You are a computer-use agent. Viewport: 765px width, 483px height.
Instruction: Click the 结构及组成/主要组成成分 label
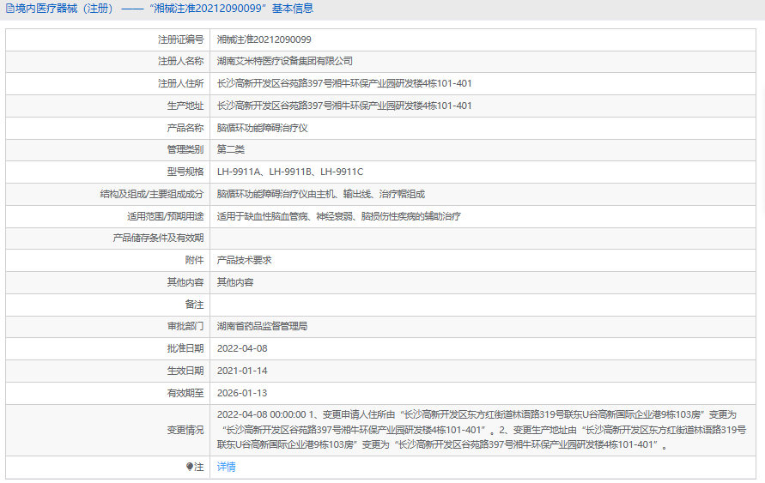tap(152, 194)
